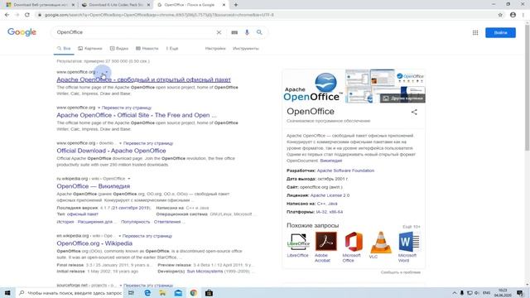Click the Windows taskbar search box
The height and width of the screenshot is (298, 530).
coord(70,293)
